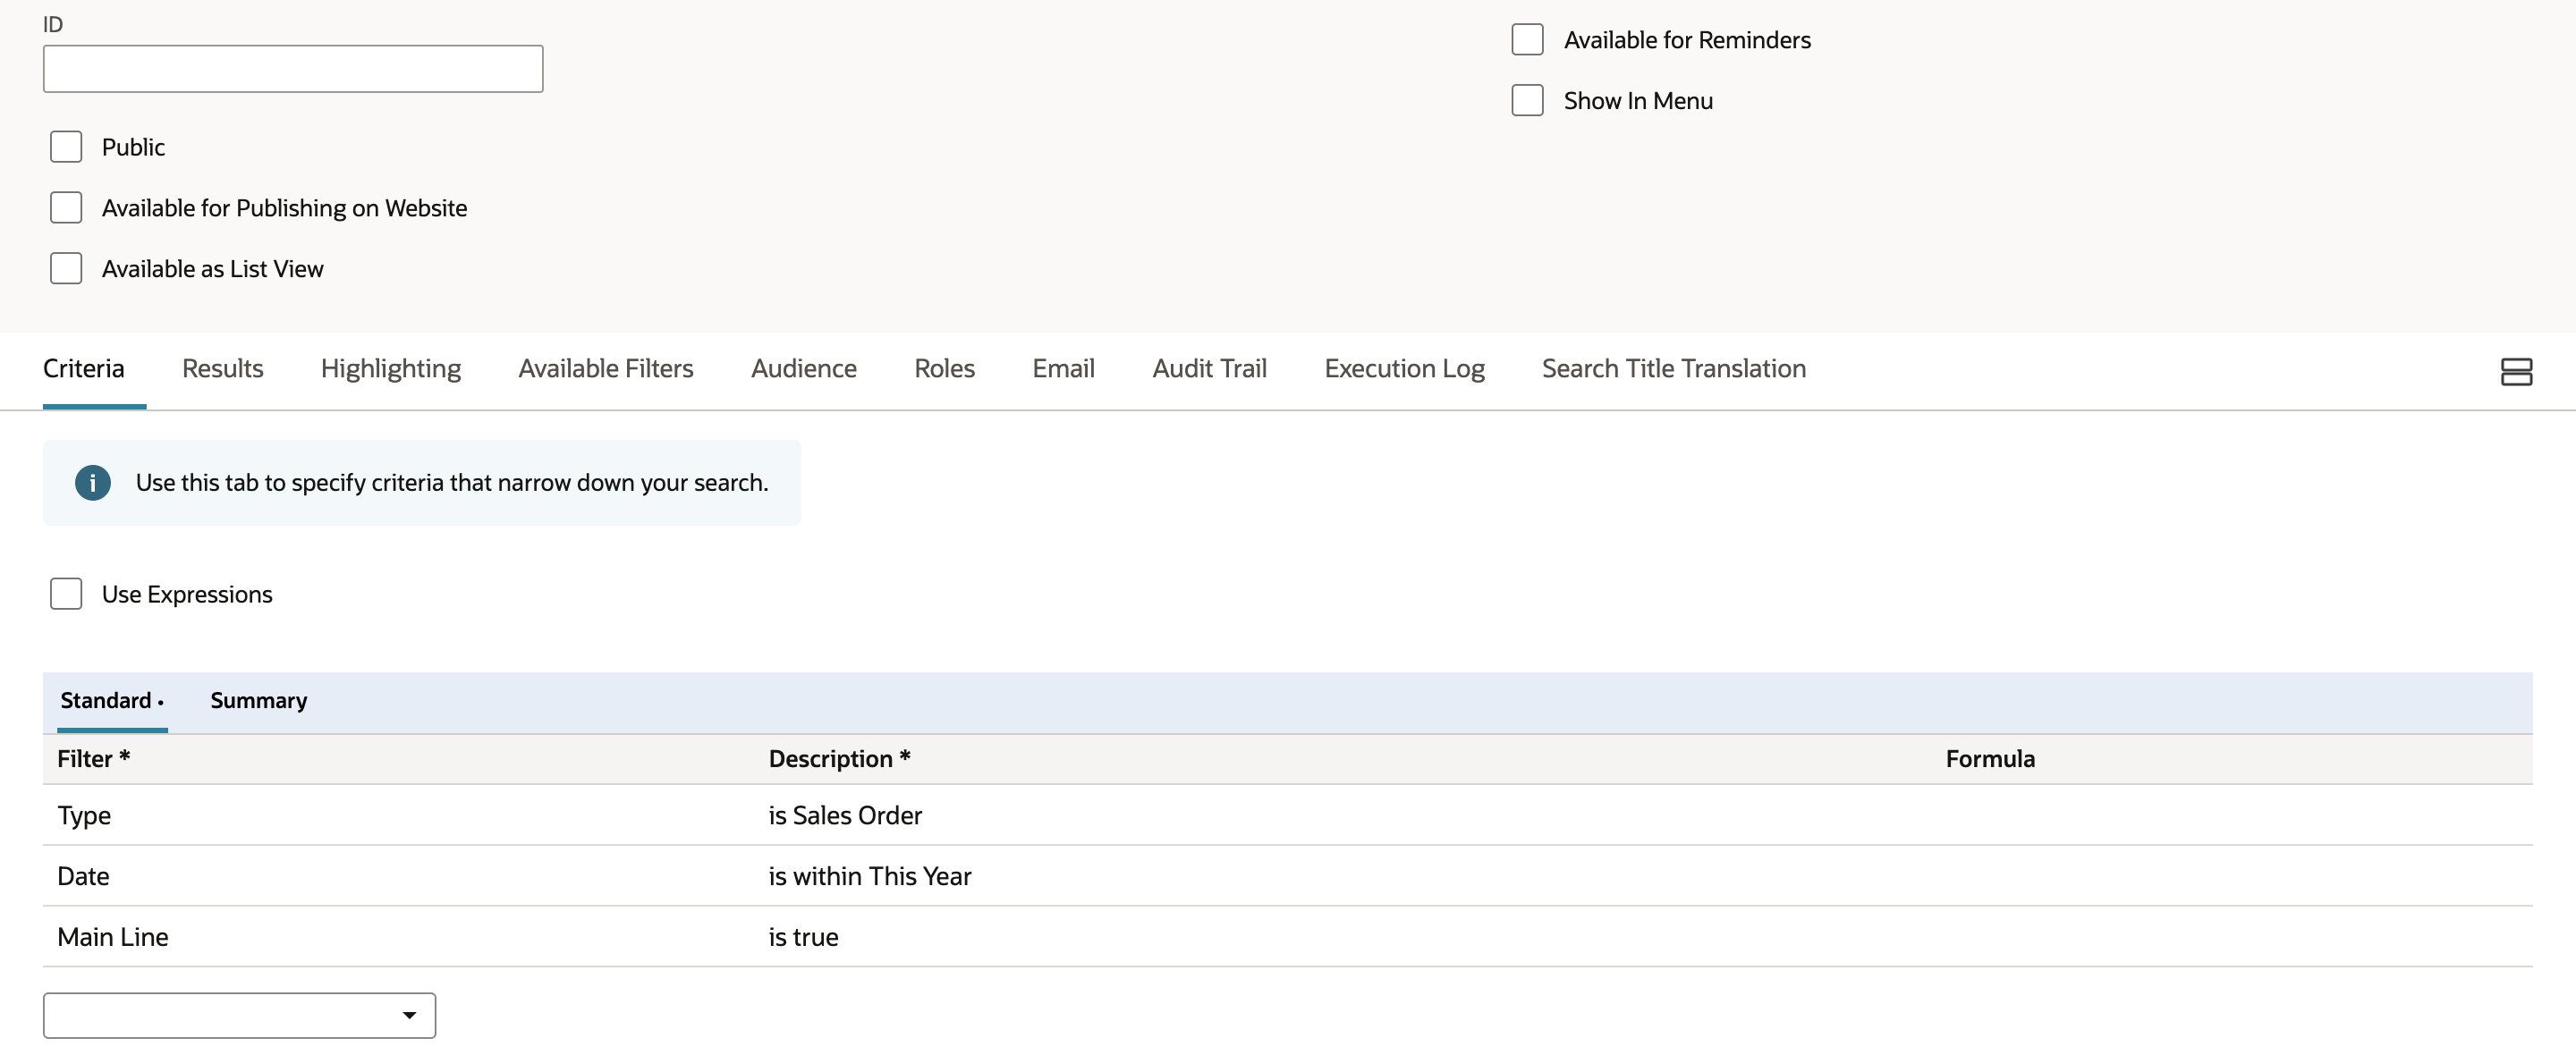Enable the Public checkbox
This screenshot has width=2576, height=1055.
pyautogui.click(x=66, y=147)
